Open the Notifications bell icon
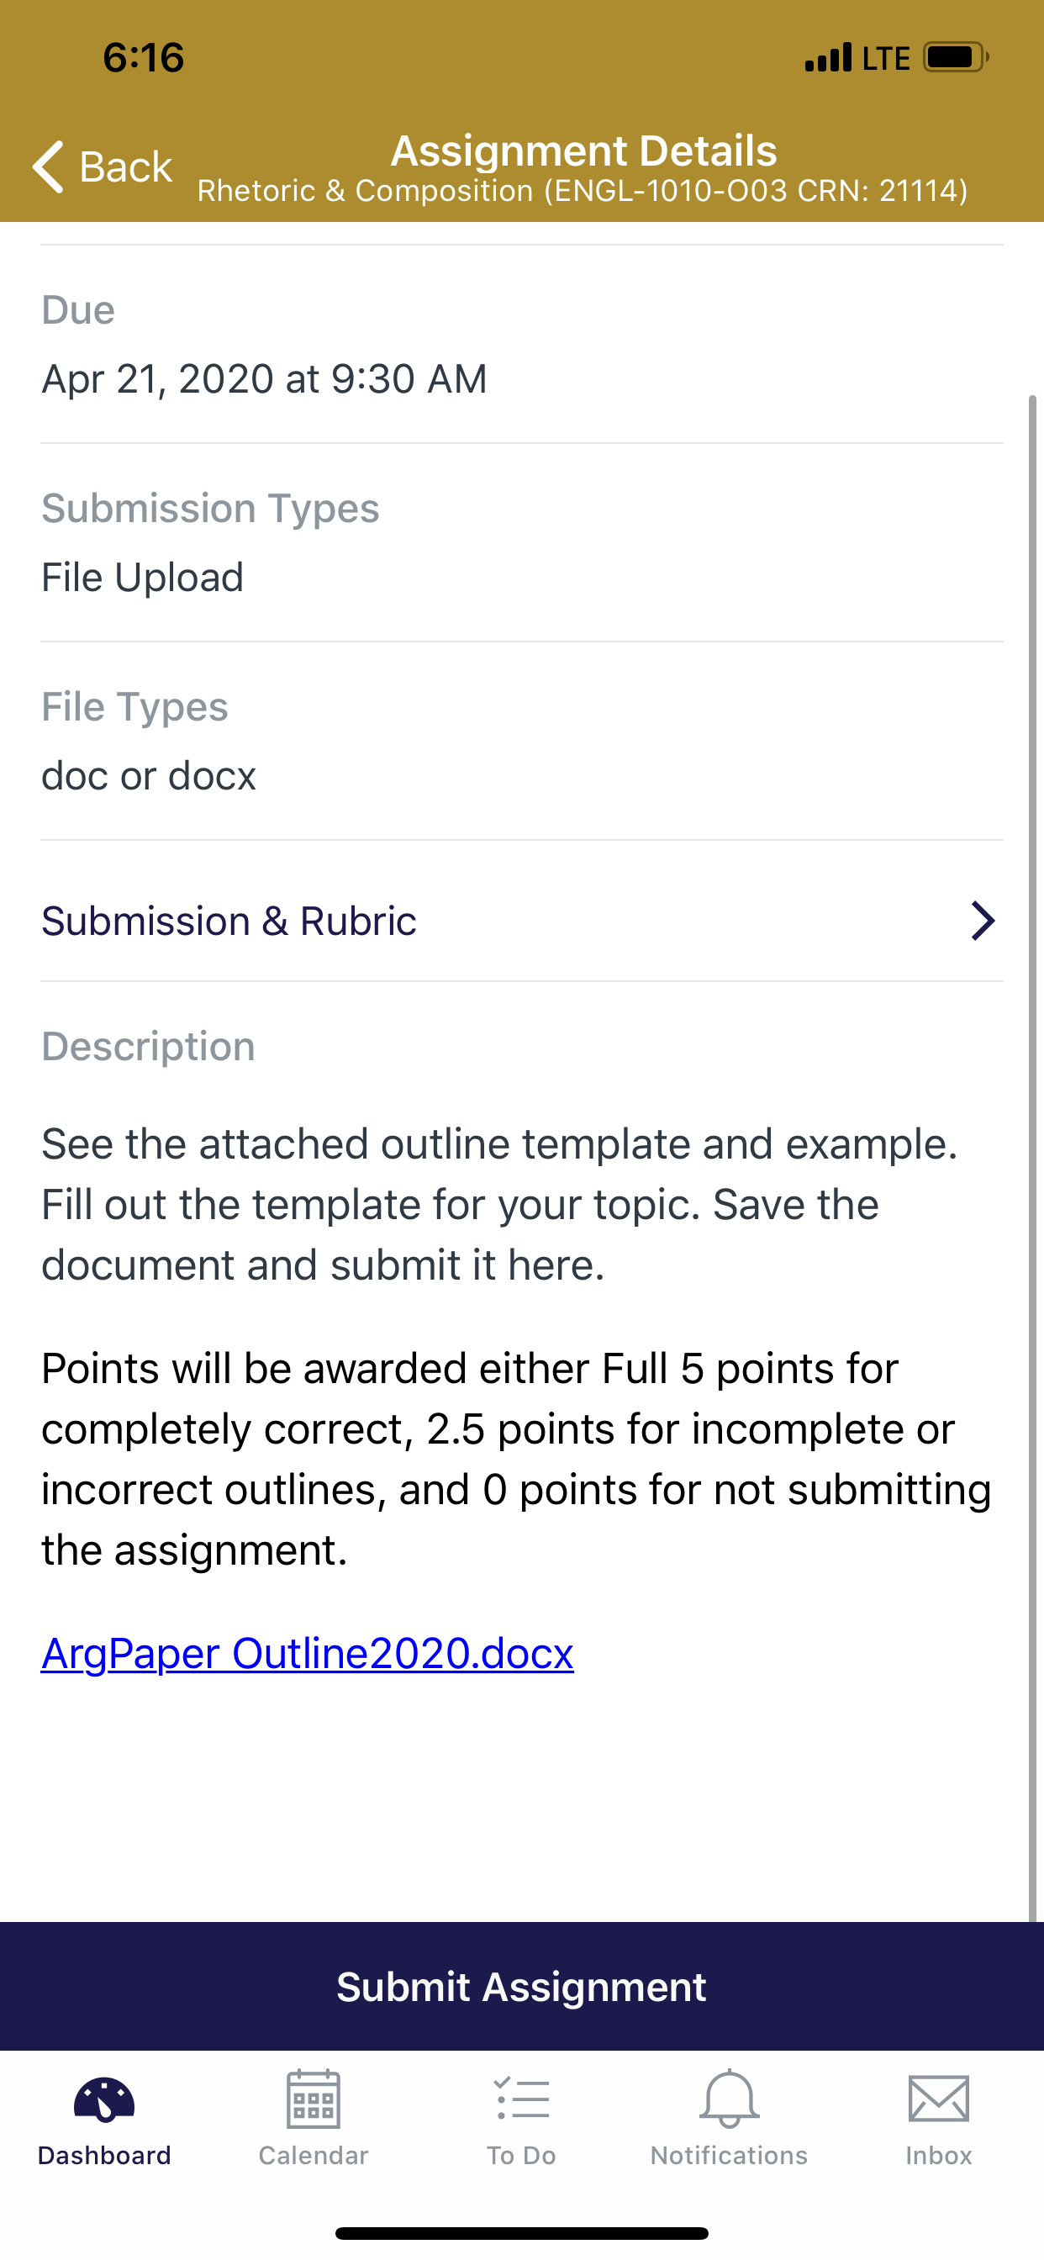This screenshot has width=1044, height=2260. [x=729, y=2099]
